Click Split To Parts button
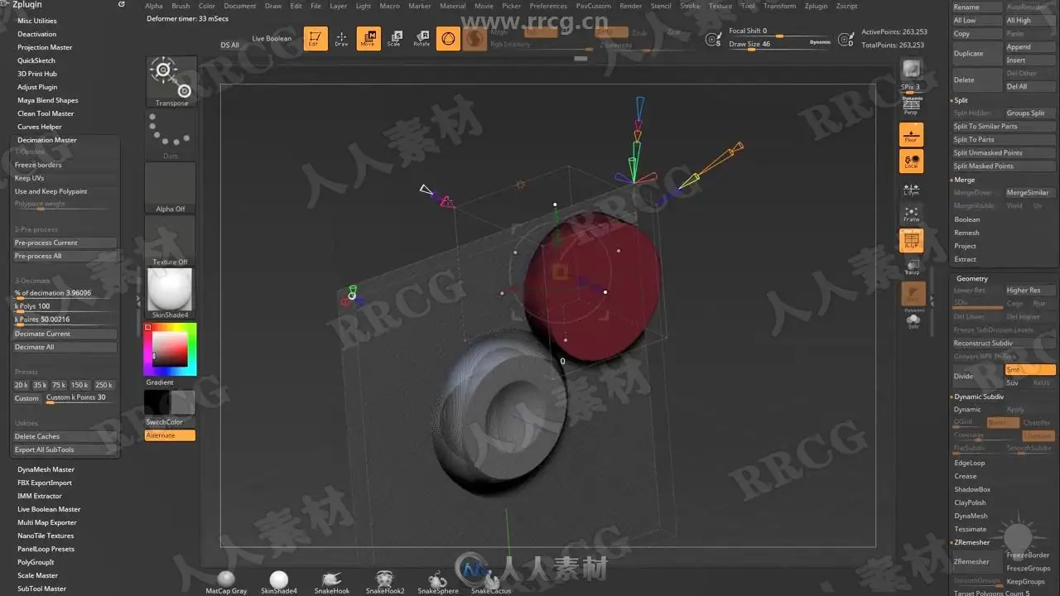This screenshot has width=1060, height=596. point(1004,139)
